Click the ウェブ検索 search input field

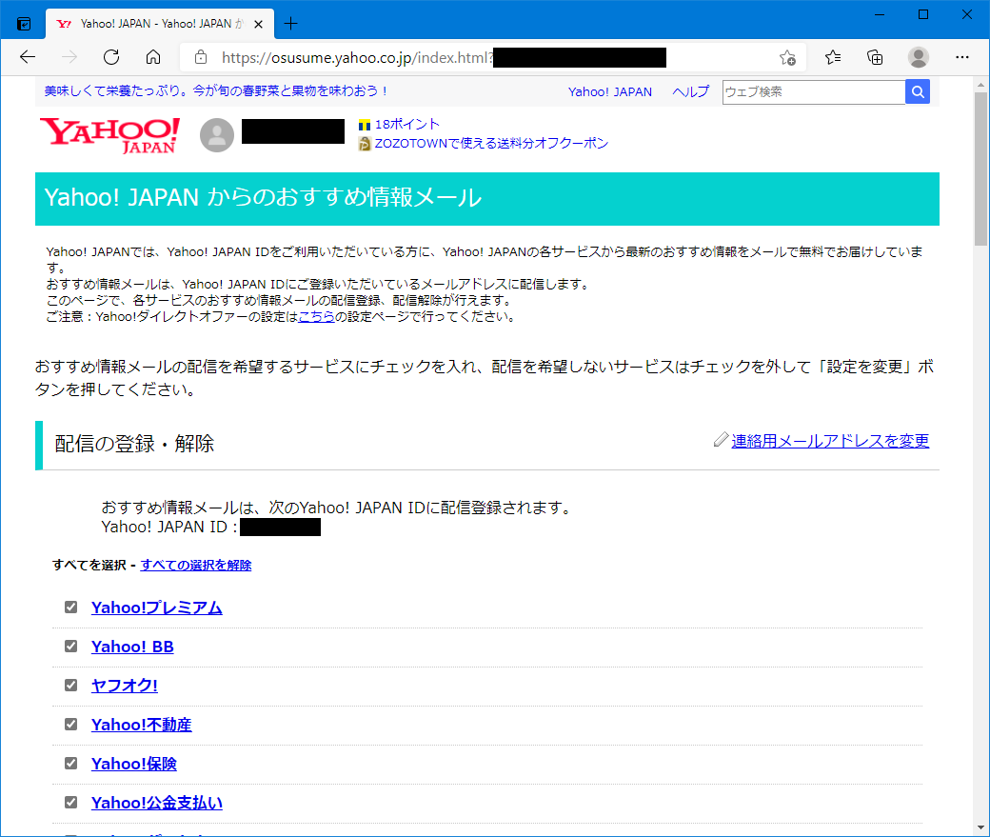pyautogui.click(x=813, y=92)
